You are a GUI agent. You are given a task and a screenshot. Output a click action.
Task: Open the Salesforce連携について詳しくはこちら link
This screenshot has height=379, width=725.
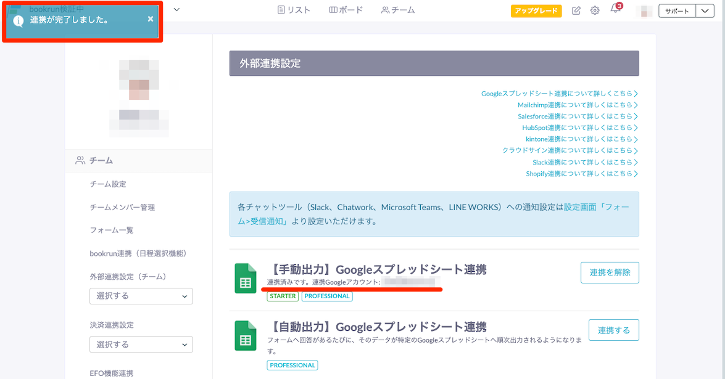pyautogui.click(x=577, y=116)
